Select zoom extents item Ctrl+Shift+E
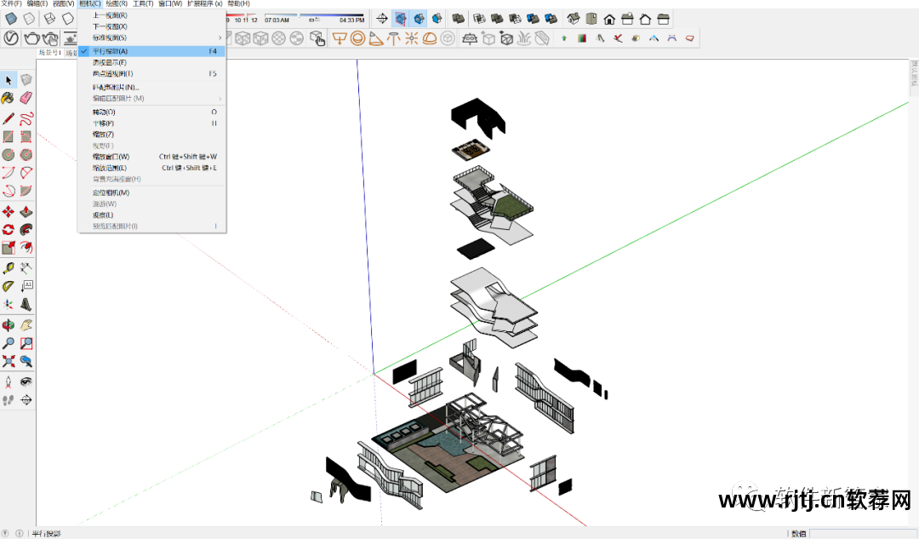919x539 pixels. pyautogui.click(x=151, y=168)
